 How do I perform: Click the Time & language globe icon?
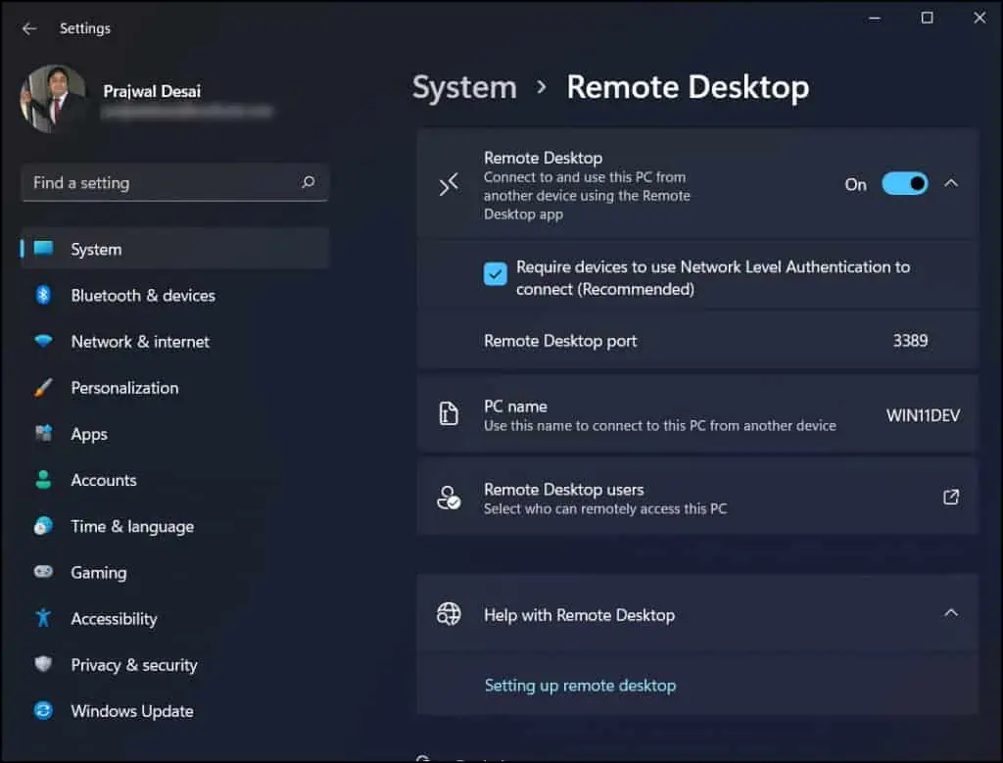pos(43,526)
